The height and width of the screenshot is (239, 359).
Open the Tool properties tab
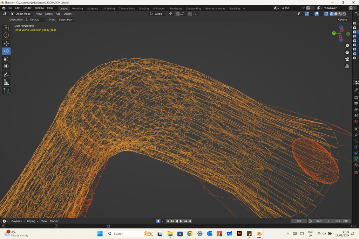356,90
